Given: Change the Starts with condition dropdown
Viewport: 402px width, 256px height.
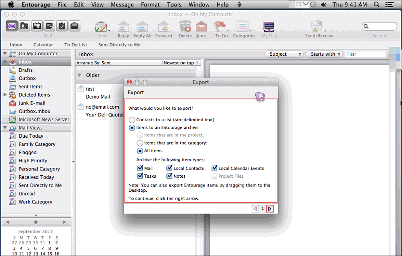Looking at the screenshot, I should [x=324, y=54].
